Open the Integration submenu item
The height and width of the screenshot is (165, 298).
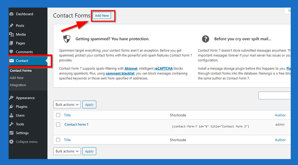[x=18, y=85]
